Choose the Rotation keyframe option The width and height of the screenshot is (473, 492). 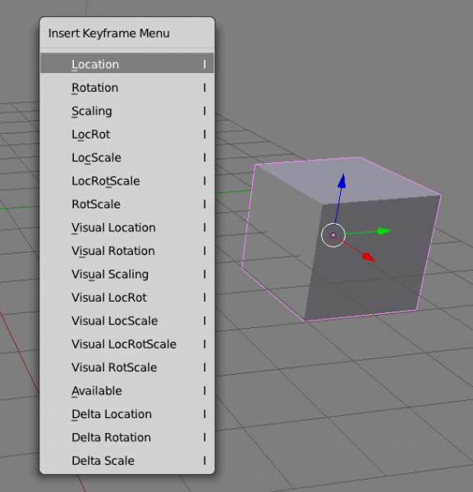[x=127, y=88]
